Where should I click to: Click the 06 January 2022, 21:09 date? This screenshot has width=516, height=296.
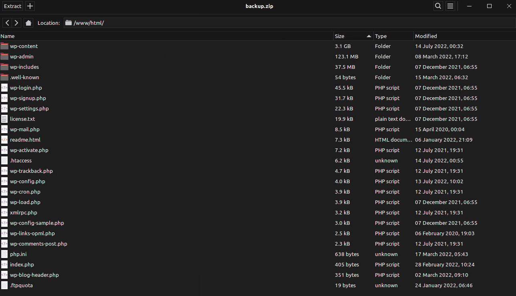tap(444, 140)
